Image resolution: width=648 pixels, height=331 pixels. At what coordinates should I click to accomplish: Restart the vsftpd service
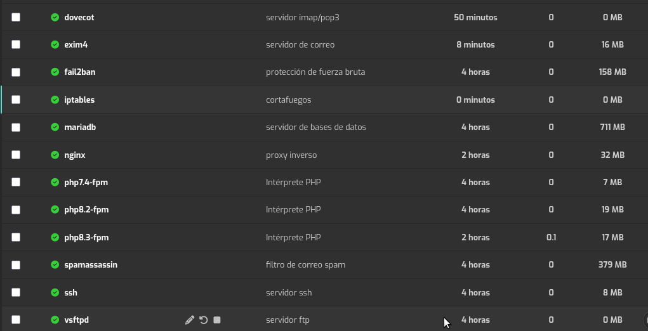(204, 320)
